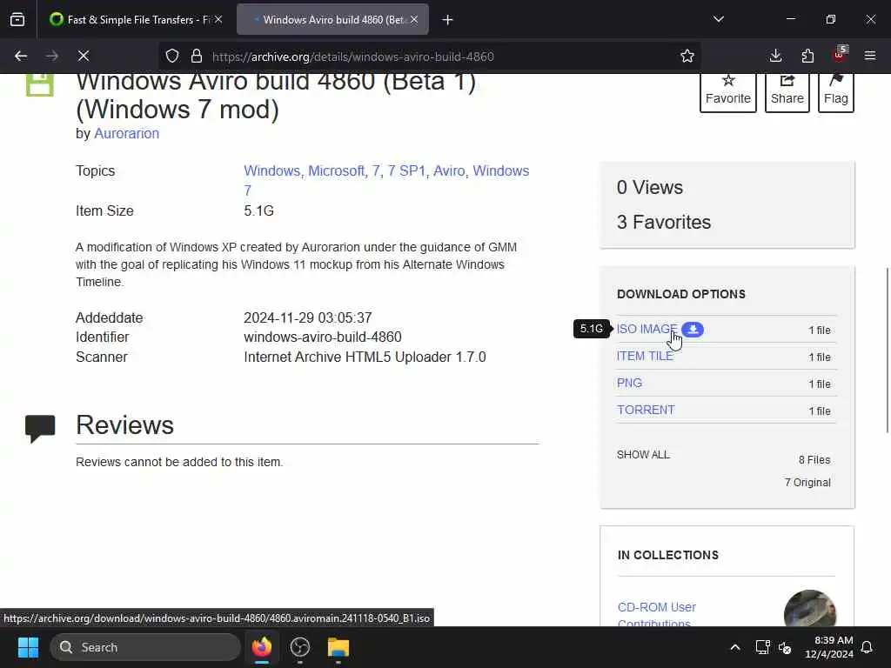Open tracking protection shield icon
891x668 pixels.
point(172,56)
